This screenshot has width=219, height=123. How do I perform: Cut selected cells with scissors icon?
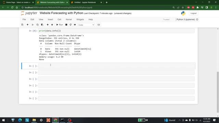[33, 25]
